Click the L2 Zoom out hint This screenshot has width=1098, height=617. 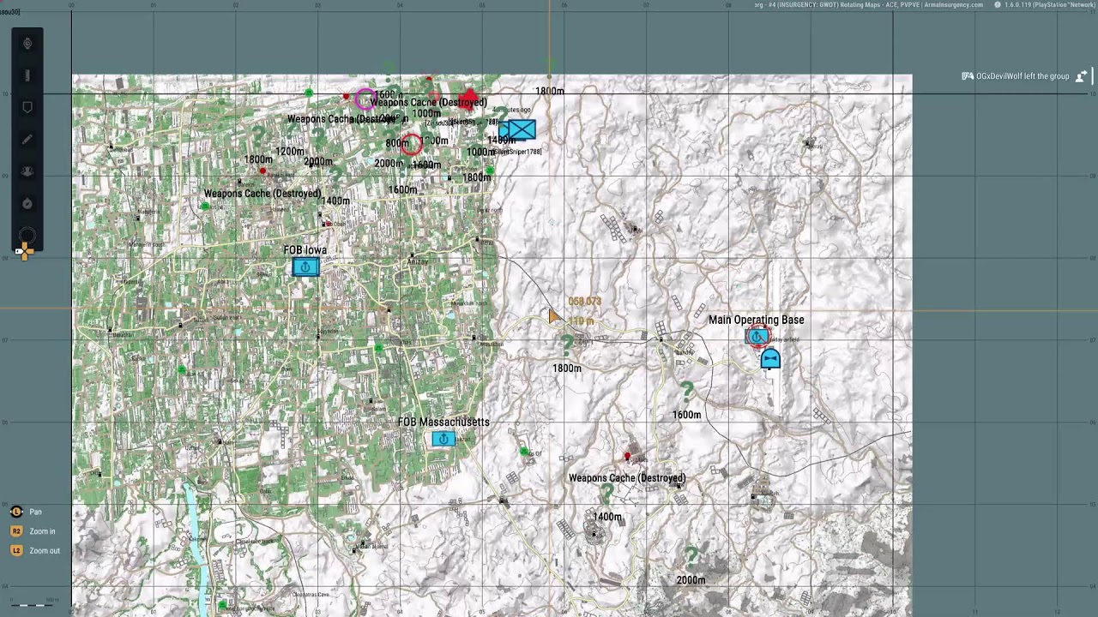(35, 551)
